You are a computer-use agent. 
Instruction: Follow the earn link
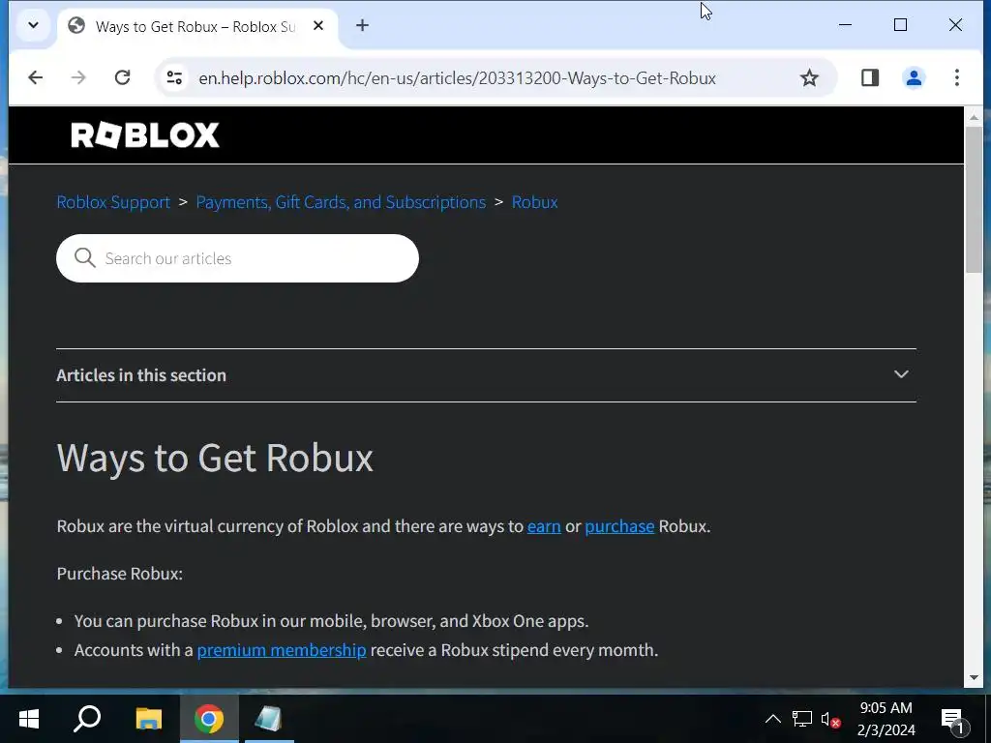click(x=544, y=526)
